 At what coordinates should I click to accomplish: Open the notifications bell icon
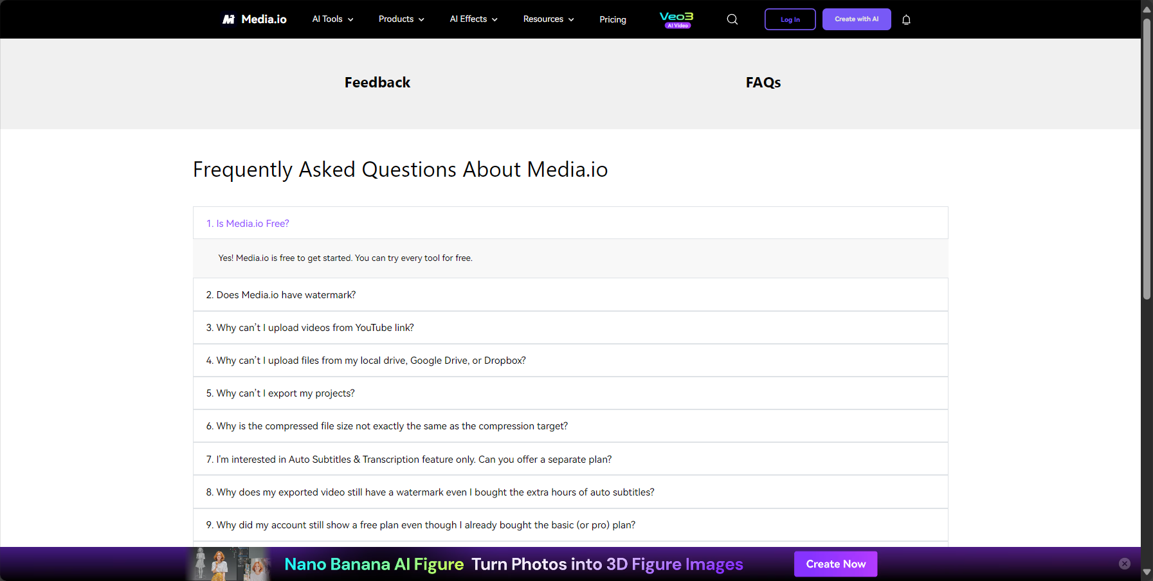tap(906, 19)
